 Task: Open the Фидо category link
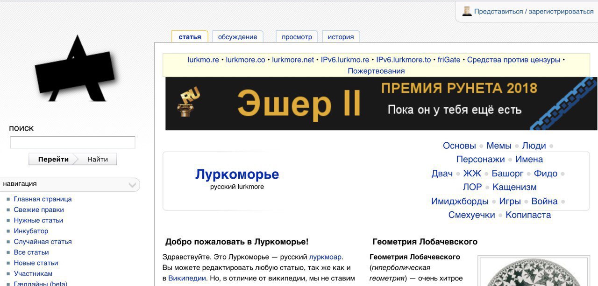[x=546, y=174]
